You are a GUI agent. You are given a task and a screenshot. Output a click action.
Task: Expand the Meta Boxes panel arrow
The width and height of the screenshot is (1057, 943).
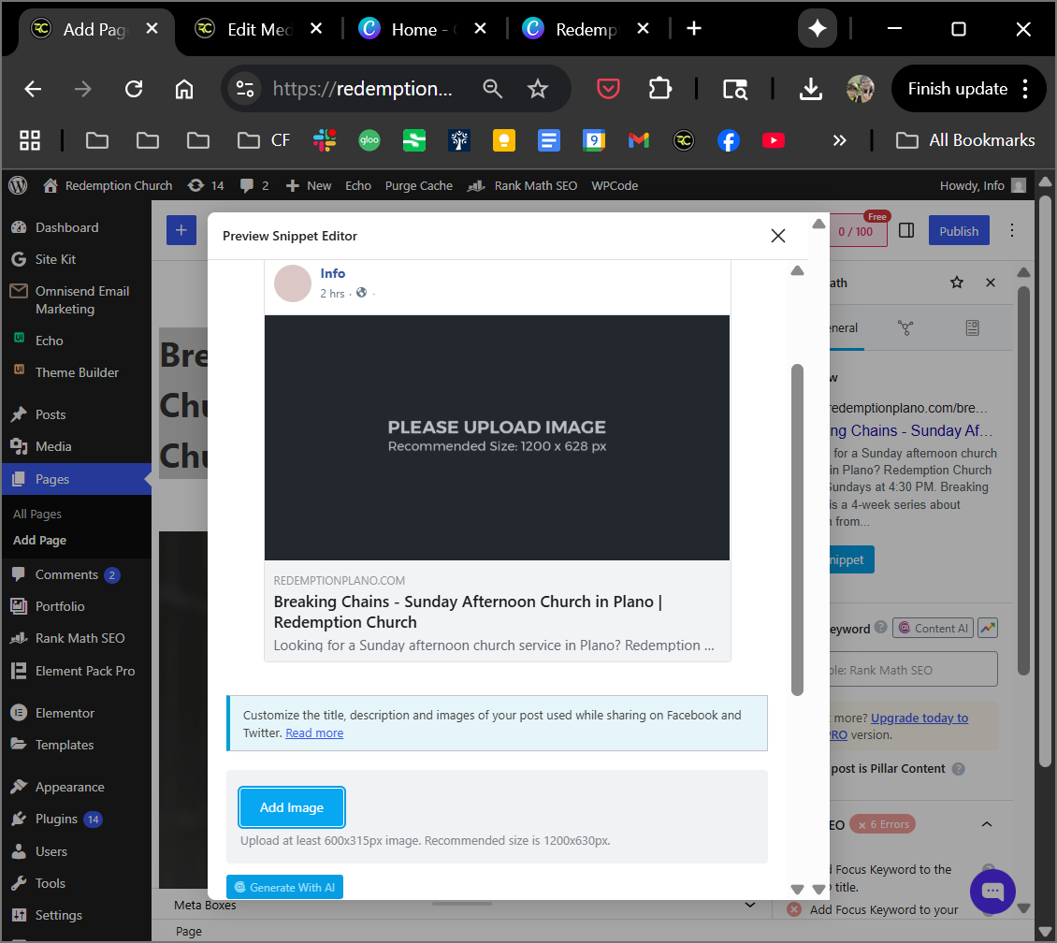tap(749, 905)
